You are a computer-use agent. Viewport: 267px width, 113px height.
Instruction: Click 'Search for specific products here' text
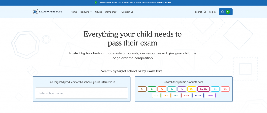pos(184,82)
